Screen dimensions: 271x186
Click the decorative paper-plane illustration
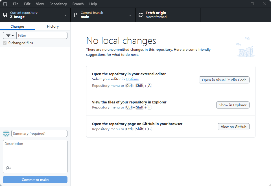[x=245, y=47]
